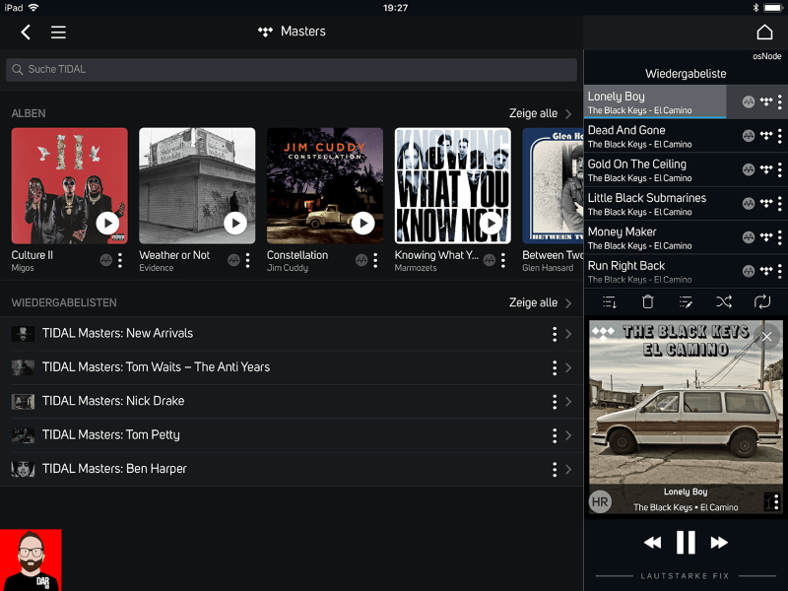The width and height of the screenshot is (788, 591).
Task: Open more options for Tom Petty playlist
Action: (x=555, y=435)
